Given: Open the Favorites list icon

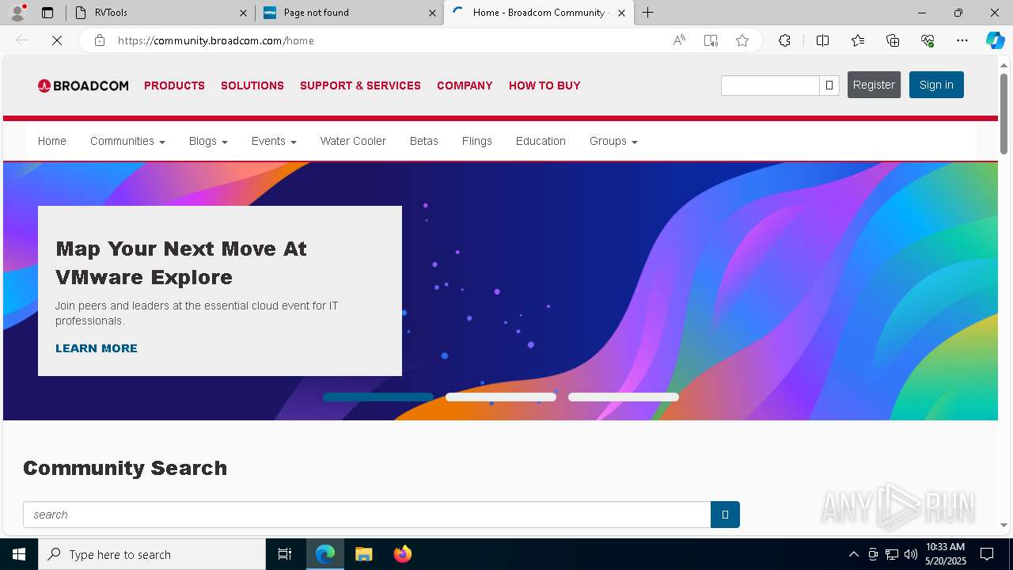Looking at the screenshot, I should [858, 40].
